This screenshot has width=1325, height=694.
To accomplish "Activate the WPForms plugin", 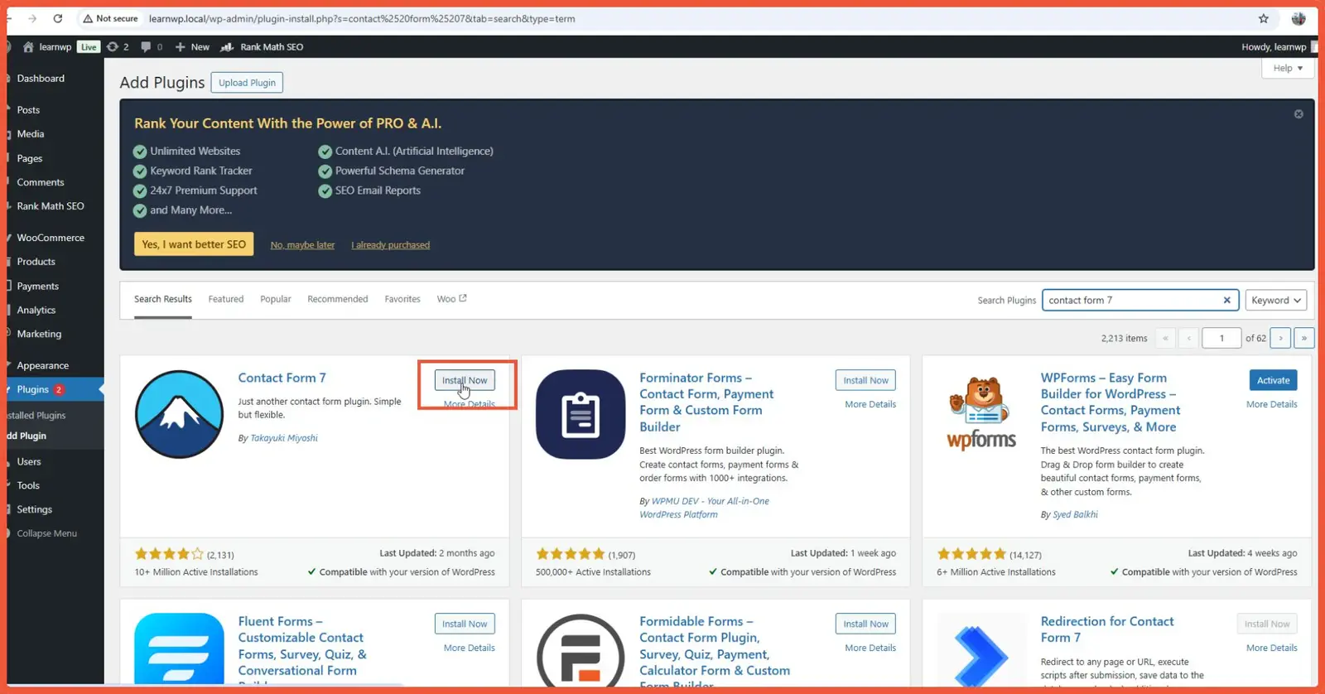I will click(1273, 380).
